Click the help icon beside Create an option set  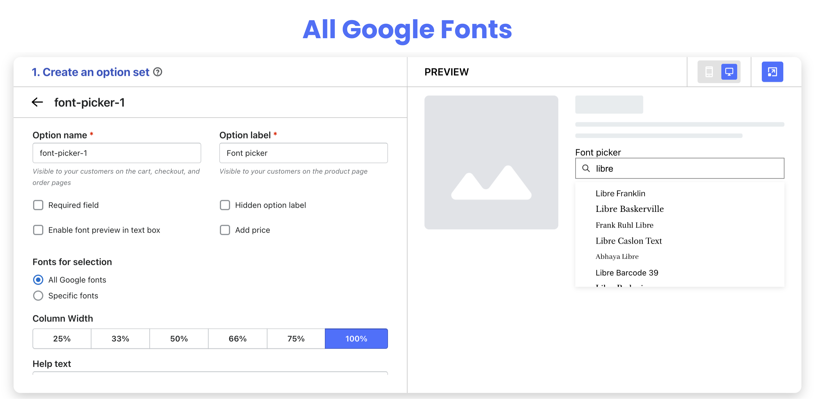click(x=158, y=72)
